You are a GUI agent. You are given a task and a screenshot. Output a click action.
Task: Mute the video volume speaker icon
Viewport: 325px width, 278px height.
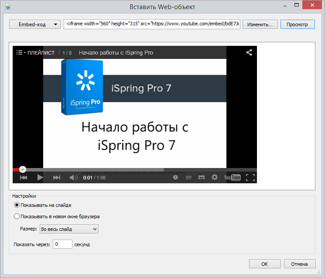(73, 178)
